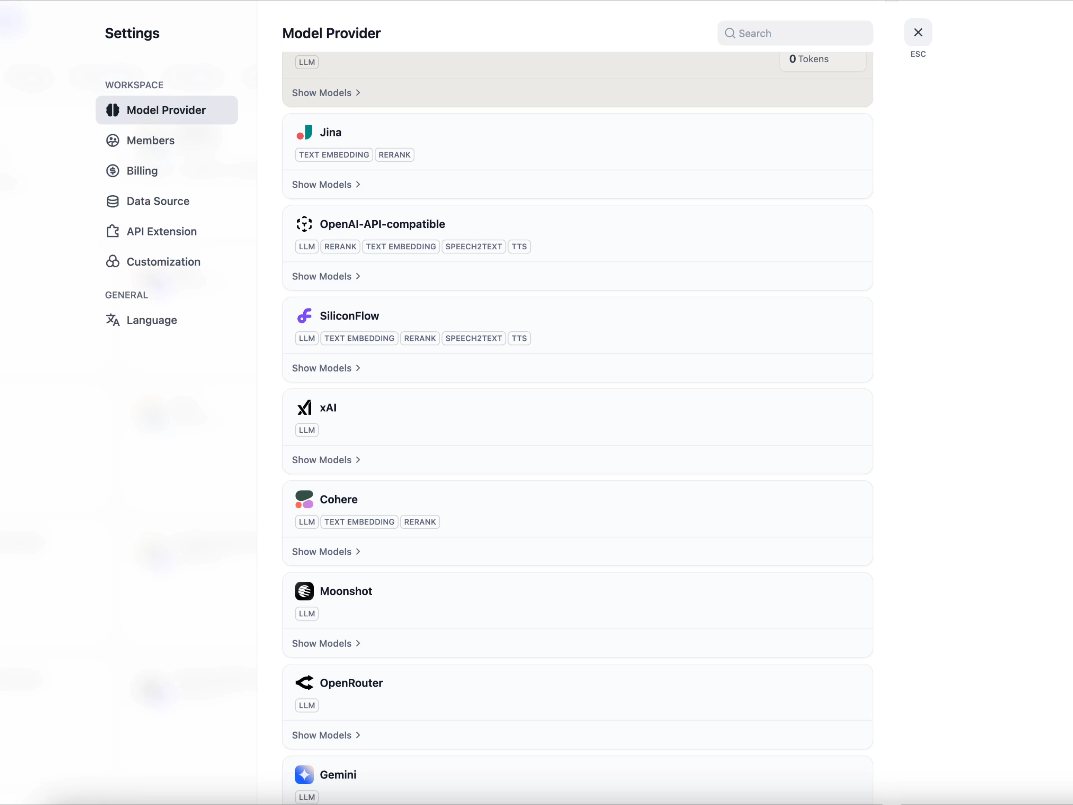This screenshot has width=1073, height=805.
Task: Open the Members settings section
Action: tap(151, 140)
